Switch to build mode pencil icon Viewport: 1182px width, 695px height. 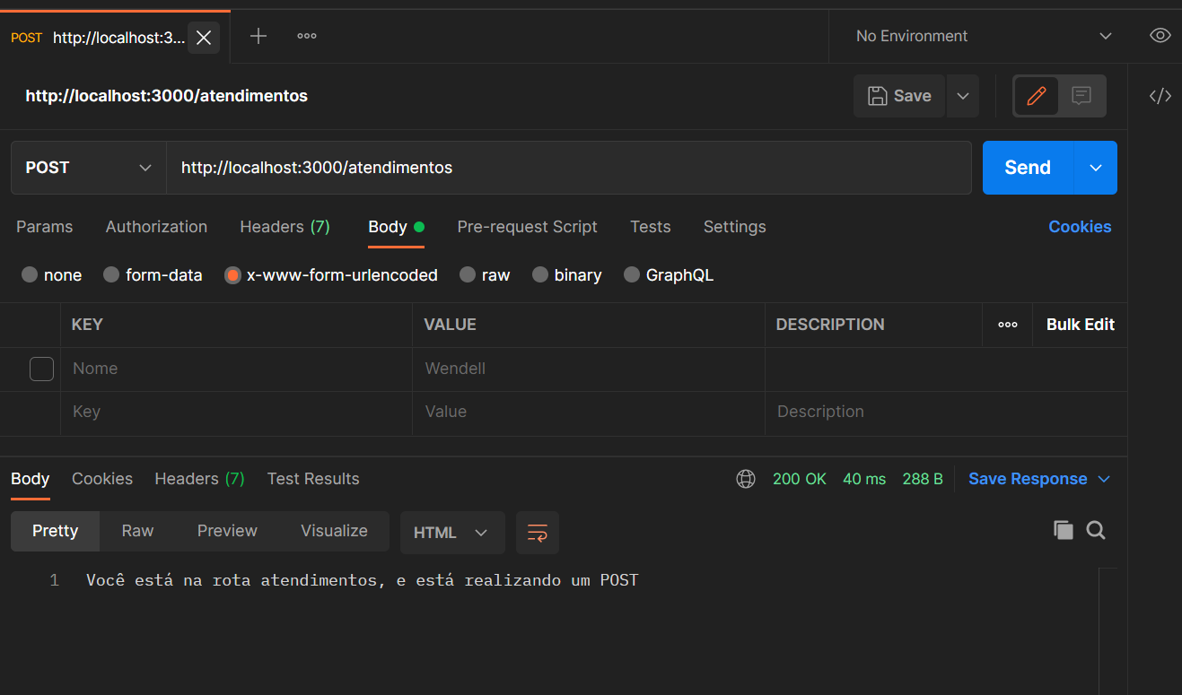1037,96
